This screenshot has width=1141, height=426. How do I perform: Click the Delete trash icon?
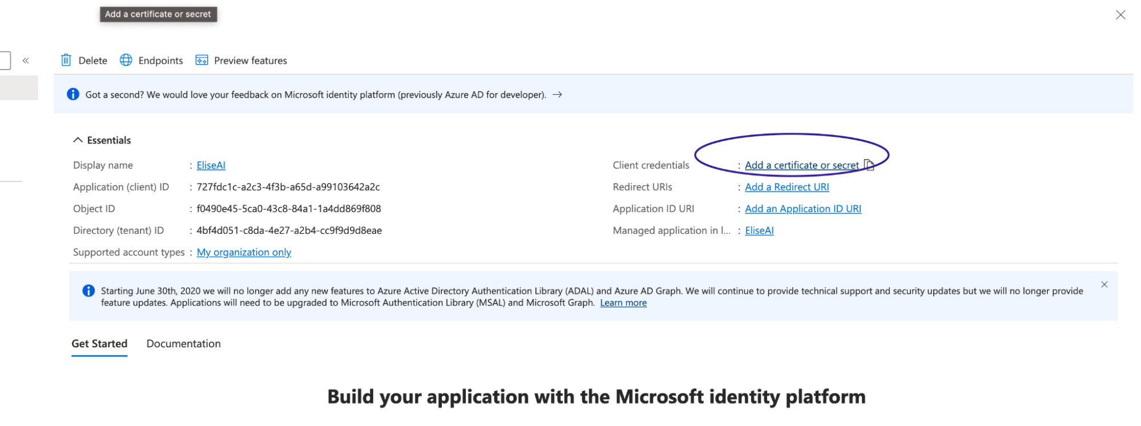click(x=66, y=60)
